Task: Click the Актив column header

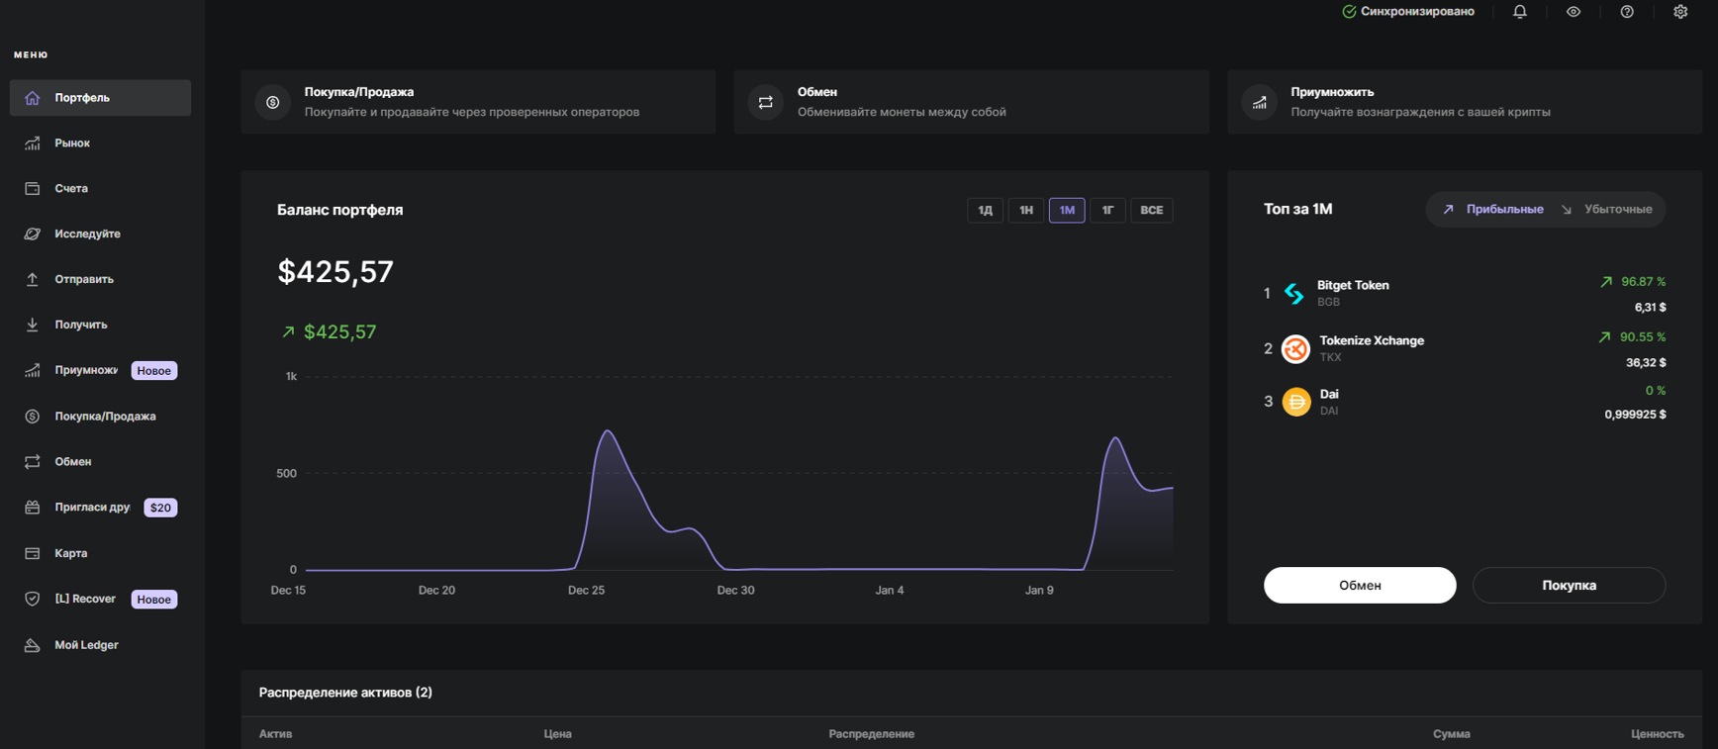Action: 275,734
